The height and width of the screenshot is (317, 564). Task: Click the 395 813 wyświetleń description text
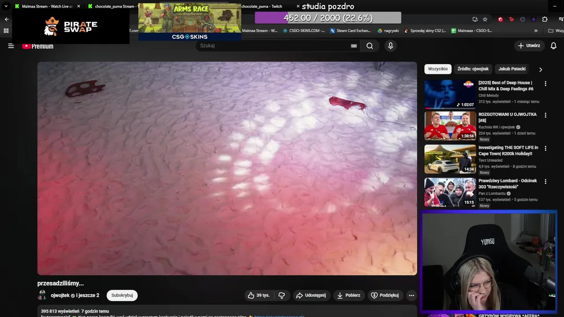pyautogui.click(x=60, y=311)
